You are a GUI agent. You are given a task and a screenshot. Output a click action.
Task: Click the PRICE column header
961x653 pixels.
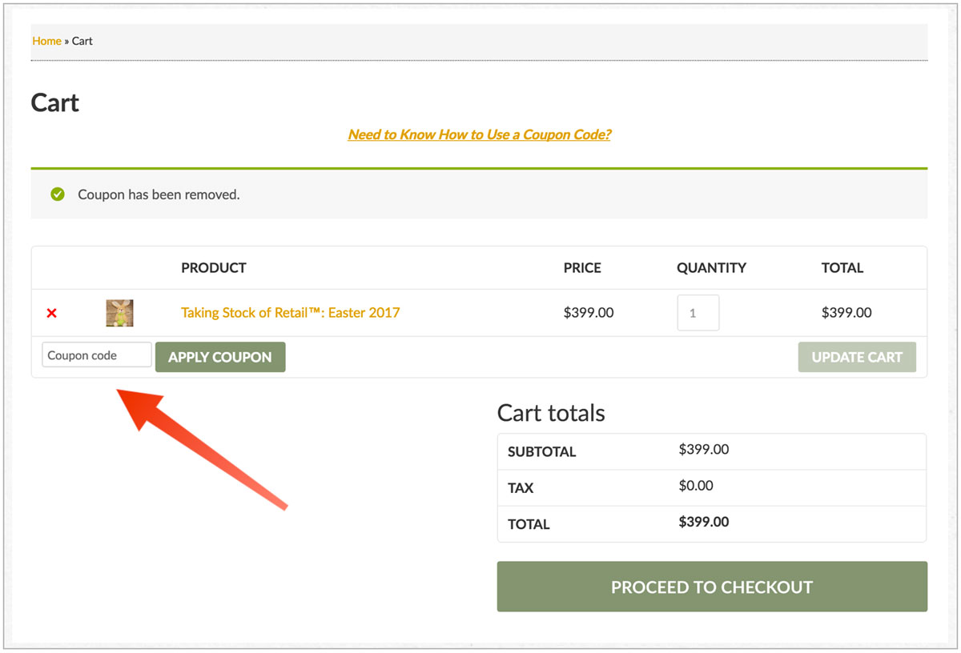[581, 267]
